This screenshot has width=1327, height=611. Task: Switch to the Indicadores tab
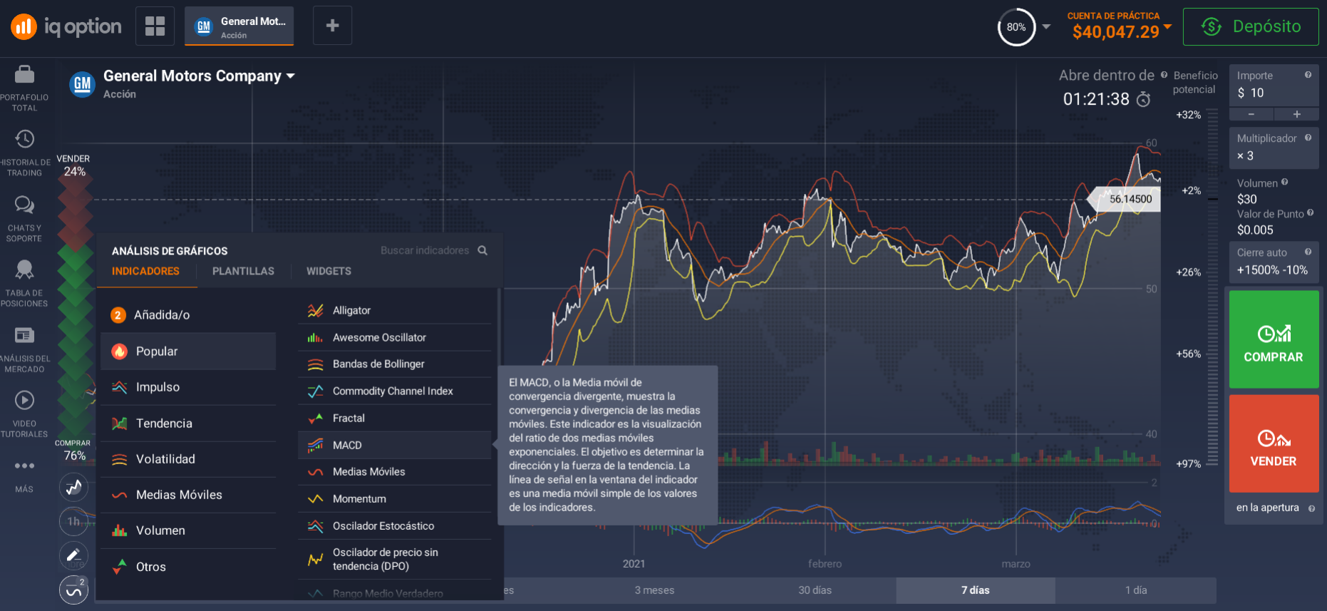[145, 271]
